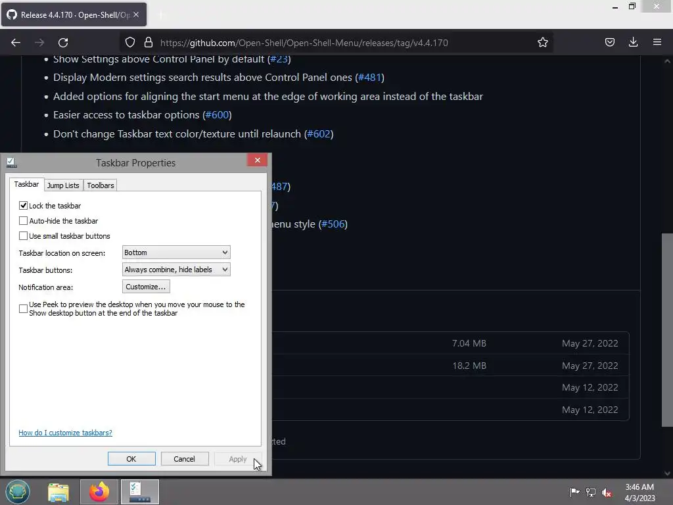Click the scrollbar down arrow

pyautogui.click(x=667, y=473)
